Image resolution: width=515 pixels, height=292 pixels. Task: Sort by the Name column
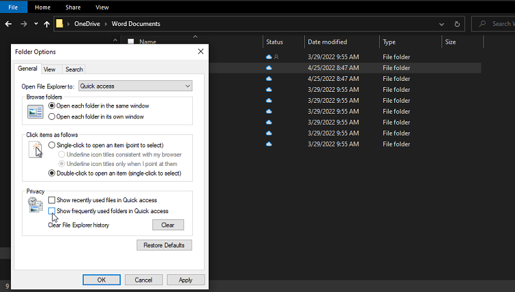(148, 41)
